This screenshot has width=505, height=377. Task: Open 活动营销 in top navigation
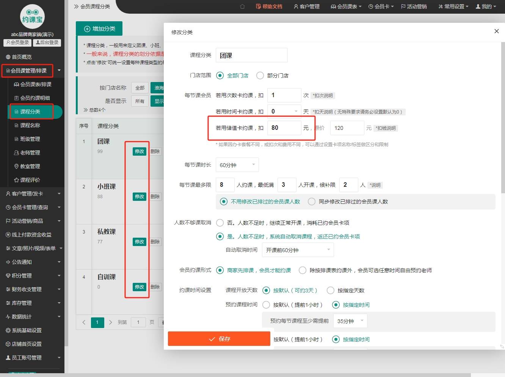point(414,6)
